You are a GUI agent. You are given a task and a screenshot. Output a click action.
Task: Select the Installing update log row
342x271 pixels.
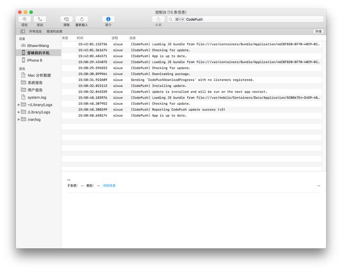192,86
